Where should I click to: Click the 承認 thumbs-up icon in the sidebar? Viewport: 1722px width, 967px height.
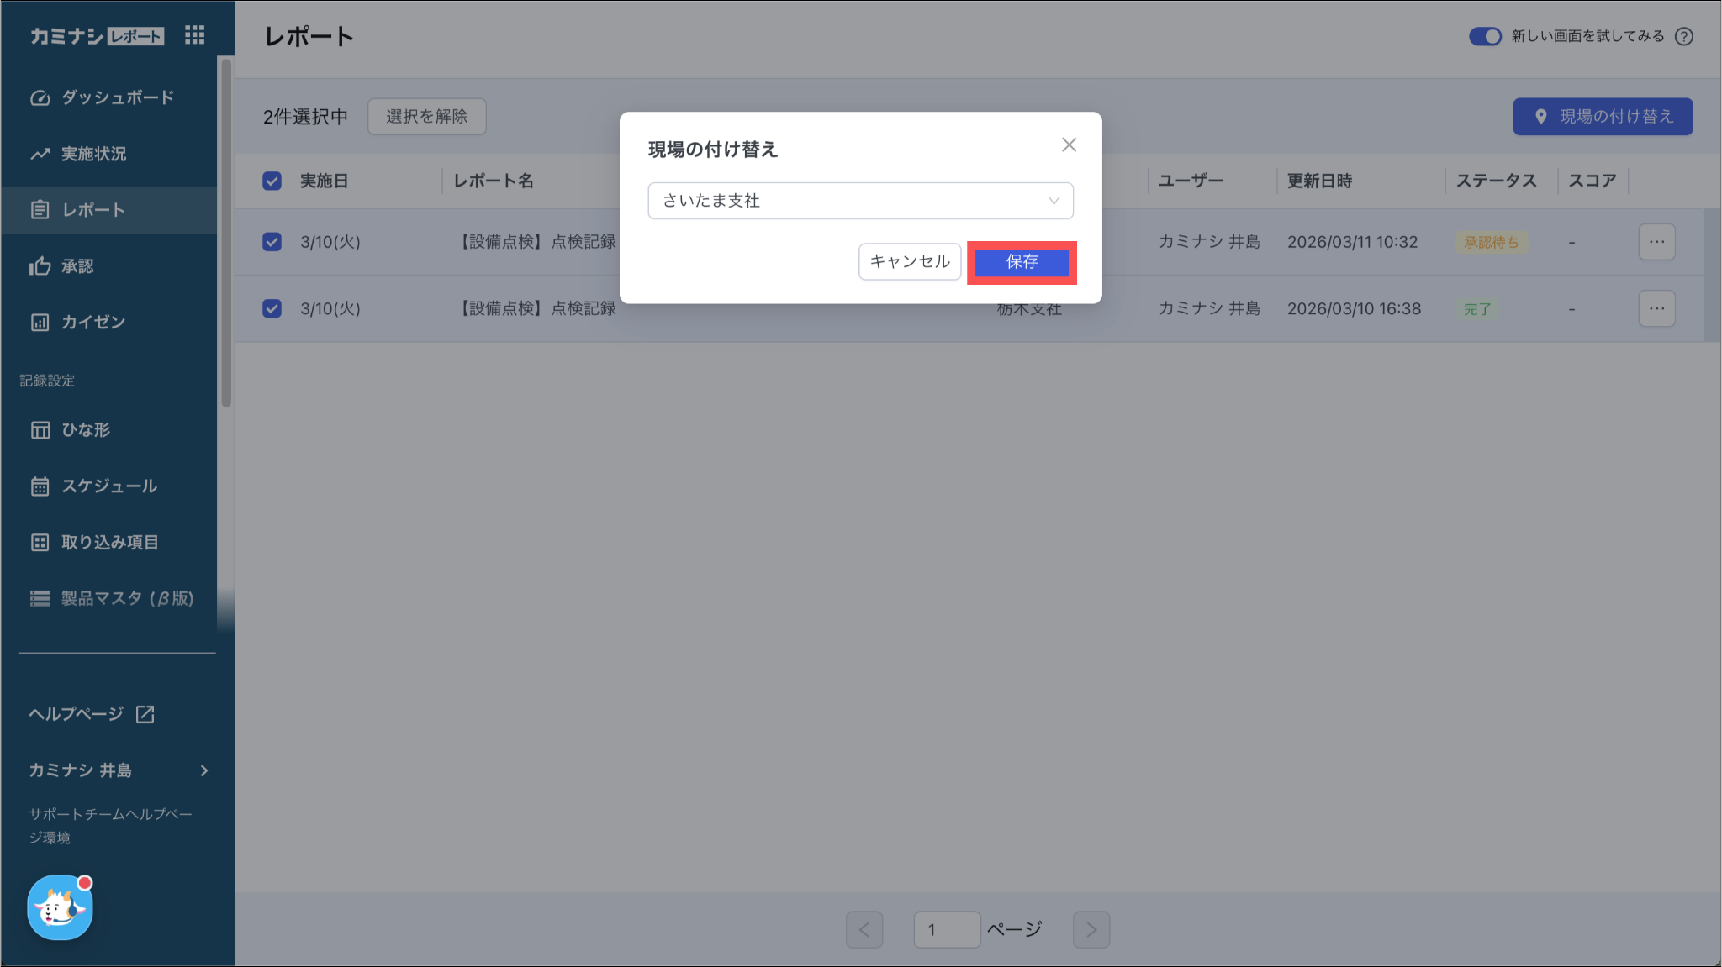coord(40,266)
